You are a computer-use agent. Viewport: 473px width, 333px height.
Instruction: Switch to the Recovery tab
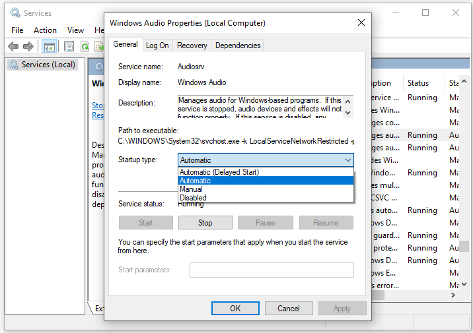[192, 45]
